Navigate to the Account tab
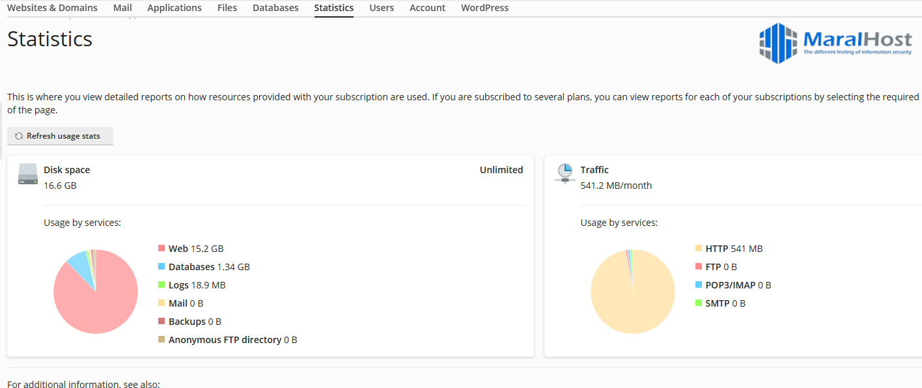 [428, 8]
